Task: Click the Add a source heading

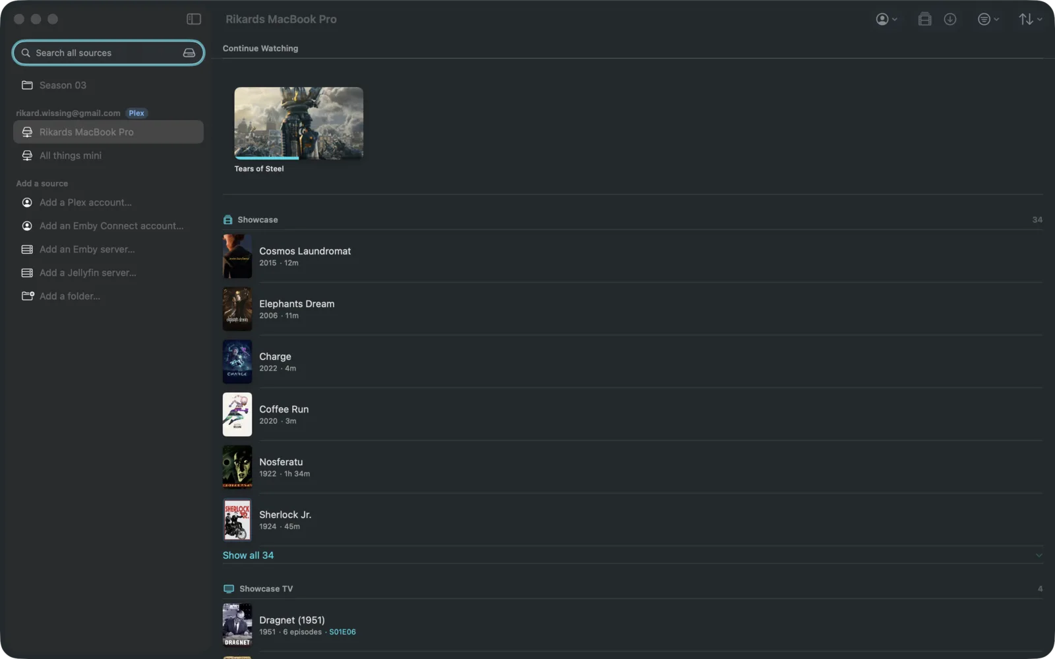Action: click(x=42, y=183)
